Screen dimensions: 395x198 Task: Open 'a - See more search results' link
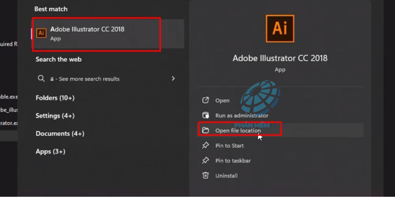click(85, 79)
